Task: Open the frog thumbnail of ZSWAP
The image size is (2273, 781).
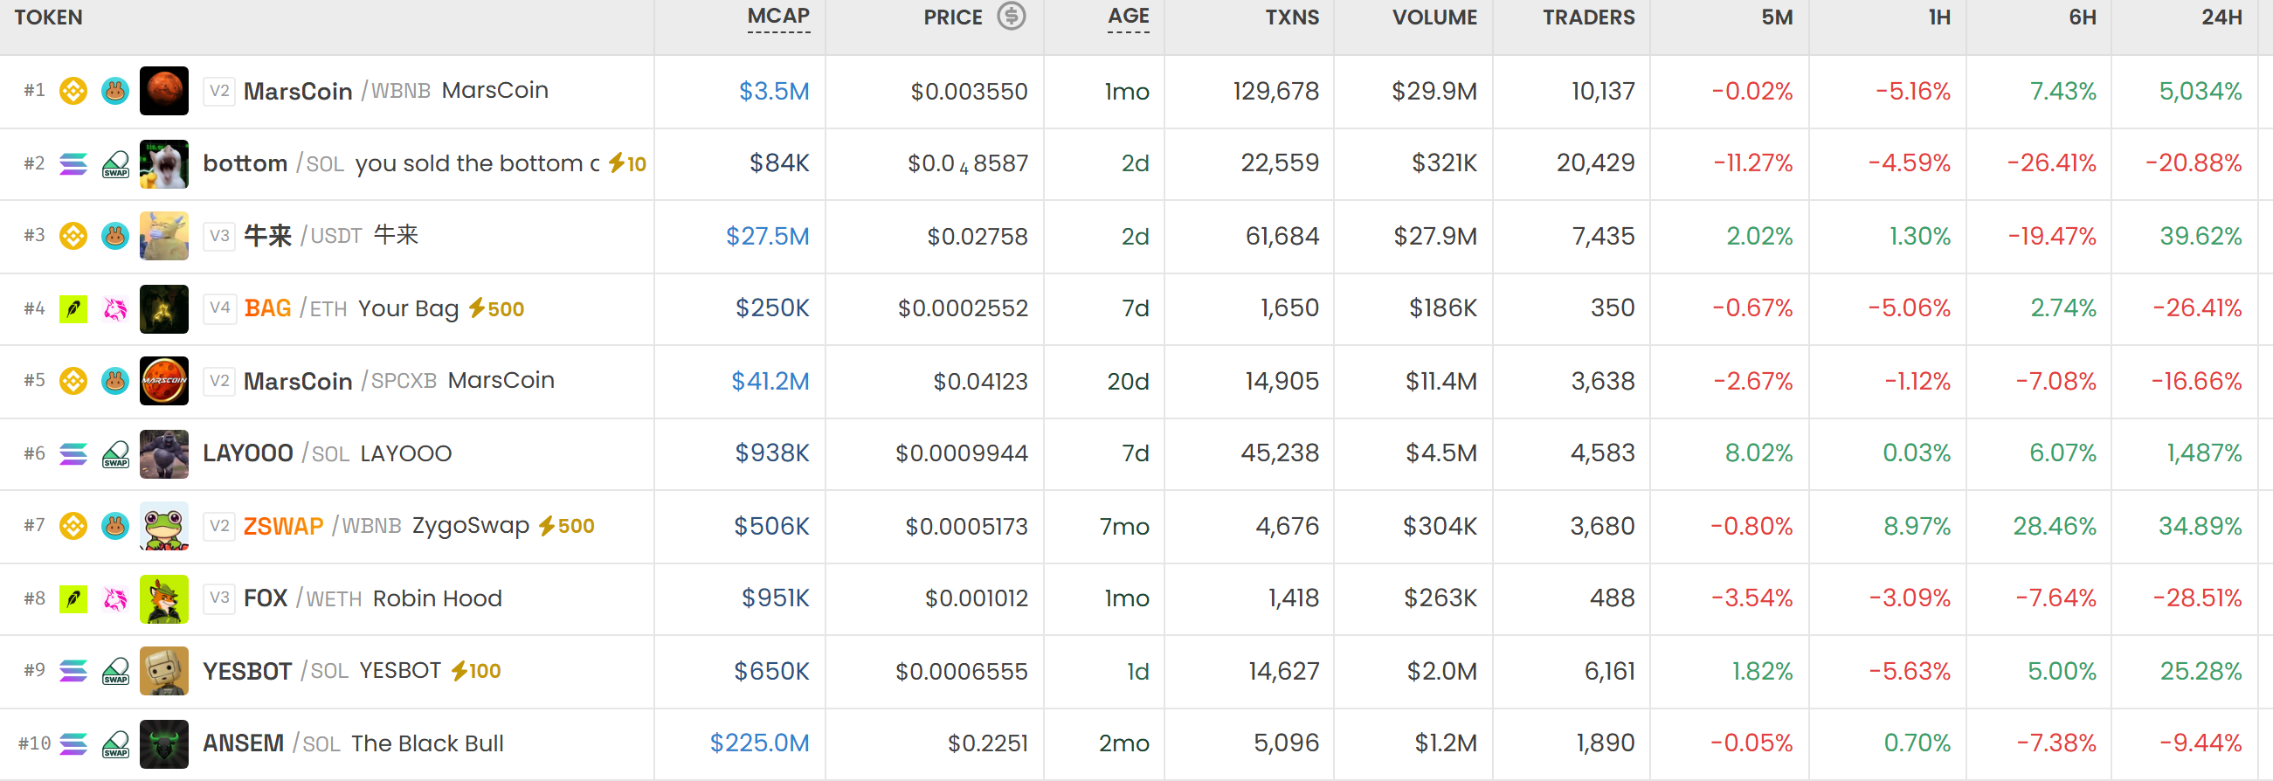Action: click(x=164, y=526)
